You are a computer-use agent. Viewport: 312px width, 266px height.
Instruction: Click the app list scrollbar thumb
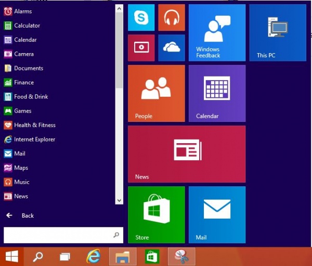(x=119, y=50)
